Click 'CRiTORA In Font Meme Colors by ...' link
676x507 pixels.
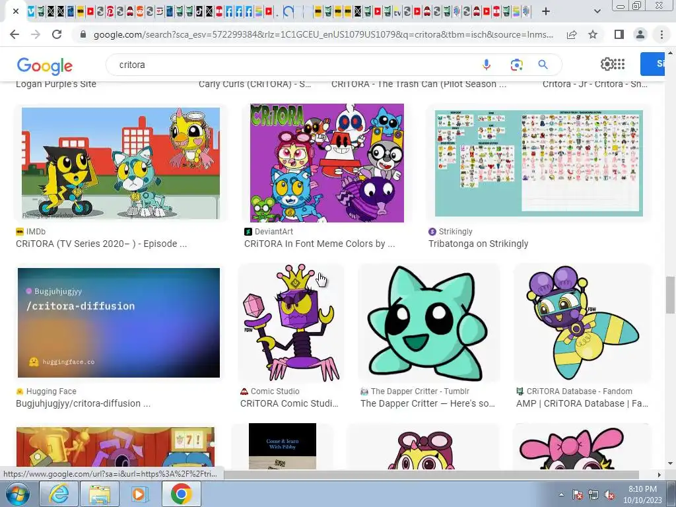pos(320,244)
